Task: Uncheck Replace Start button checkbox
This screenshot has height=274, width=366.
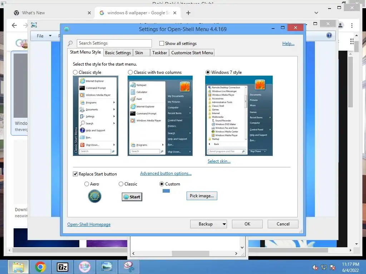Action: pyautogui.click(x=75, y=174)
